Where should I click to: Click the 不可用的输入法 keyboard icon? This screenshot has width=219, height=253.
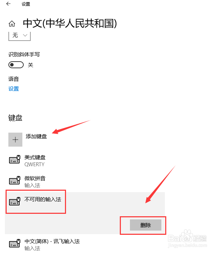[x=15, y=201]
